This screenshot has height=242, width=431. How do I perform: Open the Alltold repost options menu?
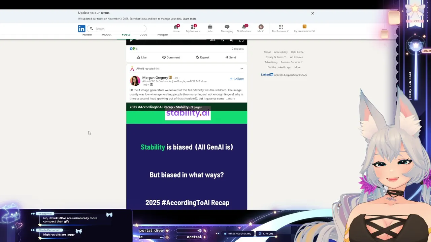pos(241,68)
